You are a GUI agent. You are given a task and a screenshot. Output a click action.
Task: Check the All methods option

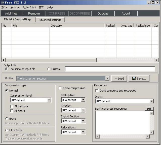coord(12,106)
